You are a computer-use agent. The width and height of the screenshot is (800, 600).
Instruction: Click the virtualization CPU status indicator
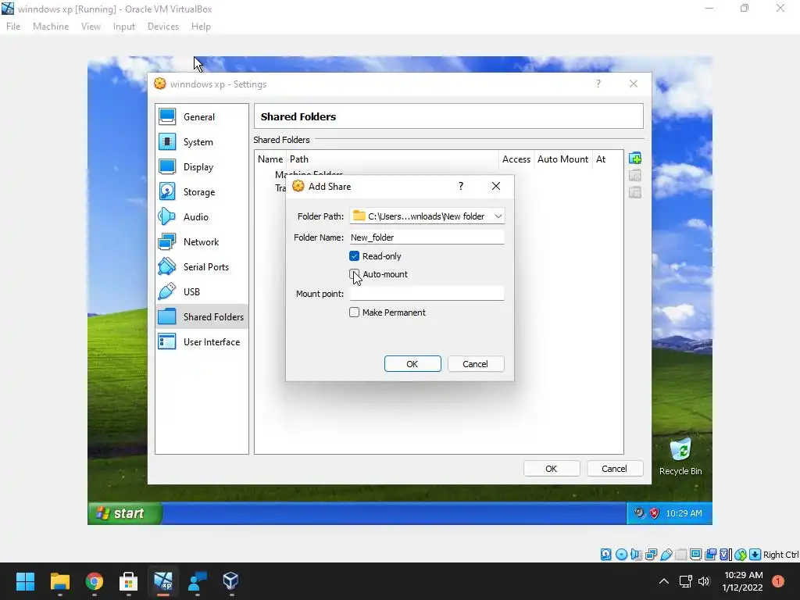726,555
